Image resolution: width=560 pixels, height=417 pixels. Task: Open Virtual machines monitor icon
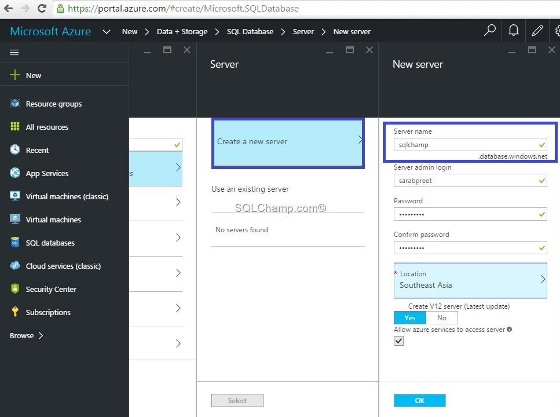14,219
